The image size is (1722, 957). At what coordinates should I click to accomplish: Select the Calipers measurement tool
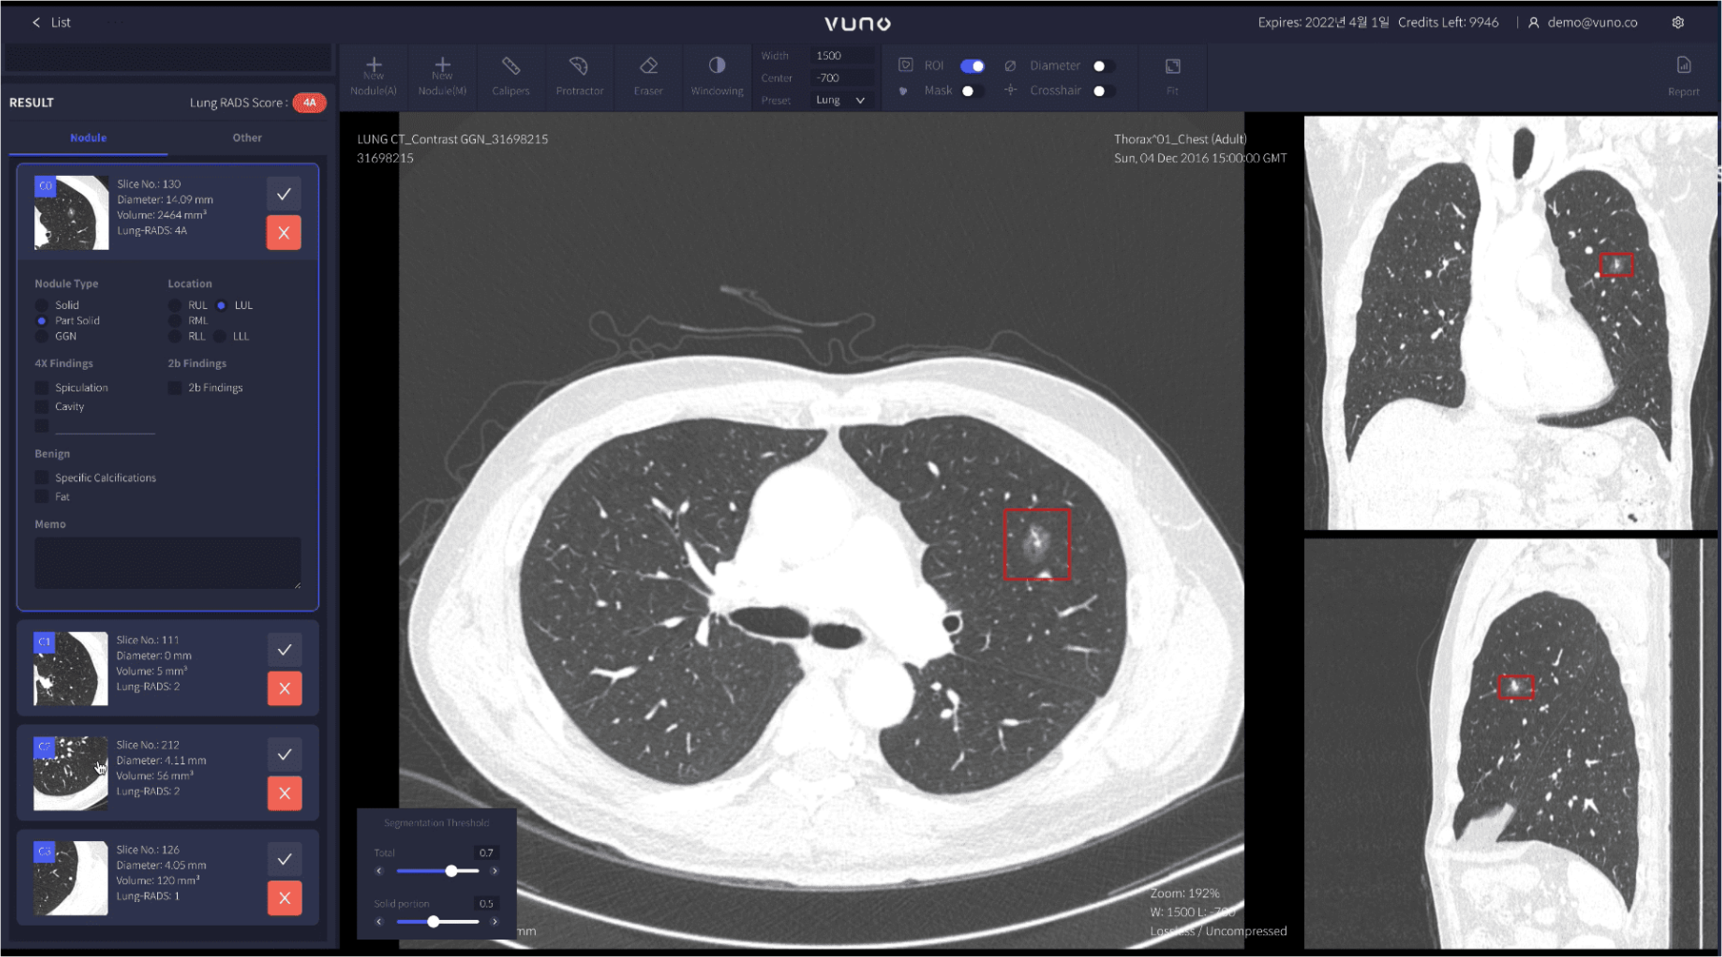511,76
